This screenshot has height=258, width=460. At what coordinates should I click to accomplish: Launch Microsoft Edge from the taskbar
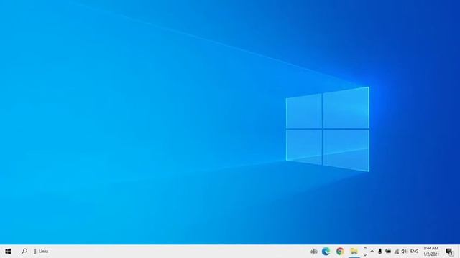click(326, 252)
